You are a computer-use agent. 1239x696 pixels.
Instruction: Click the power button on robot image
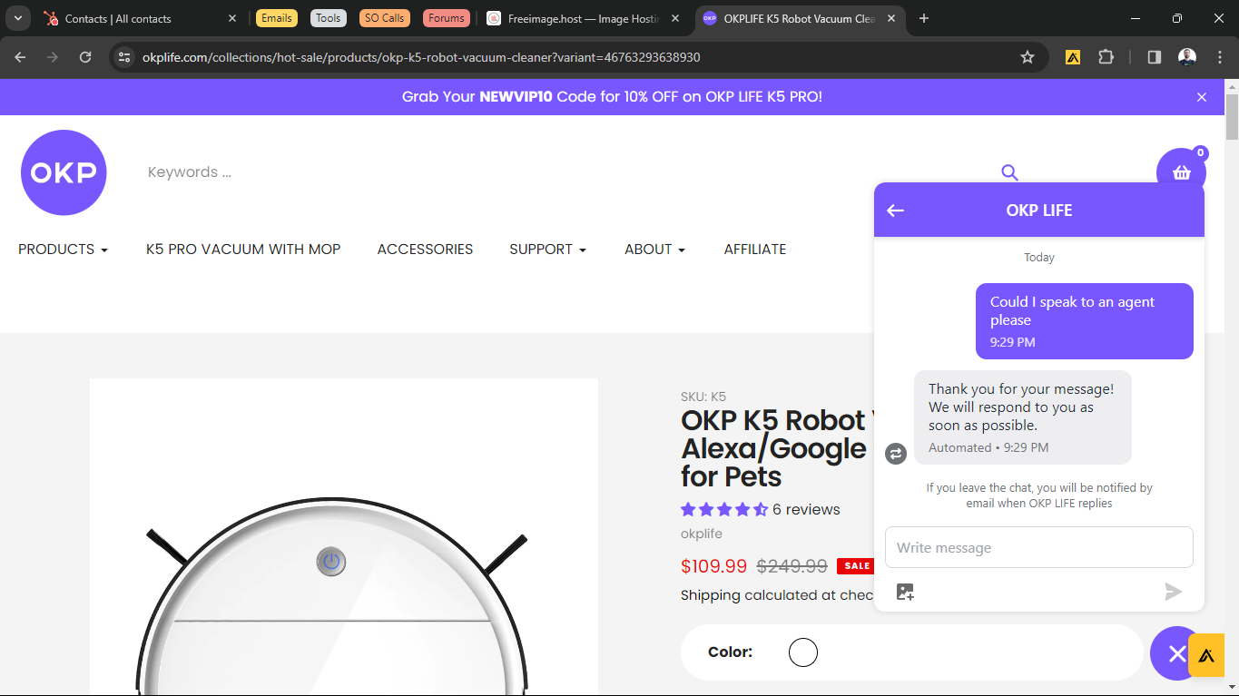(x=331, y=562)
